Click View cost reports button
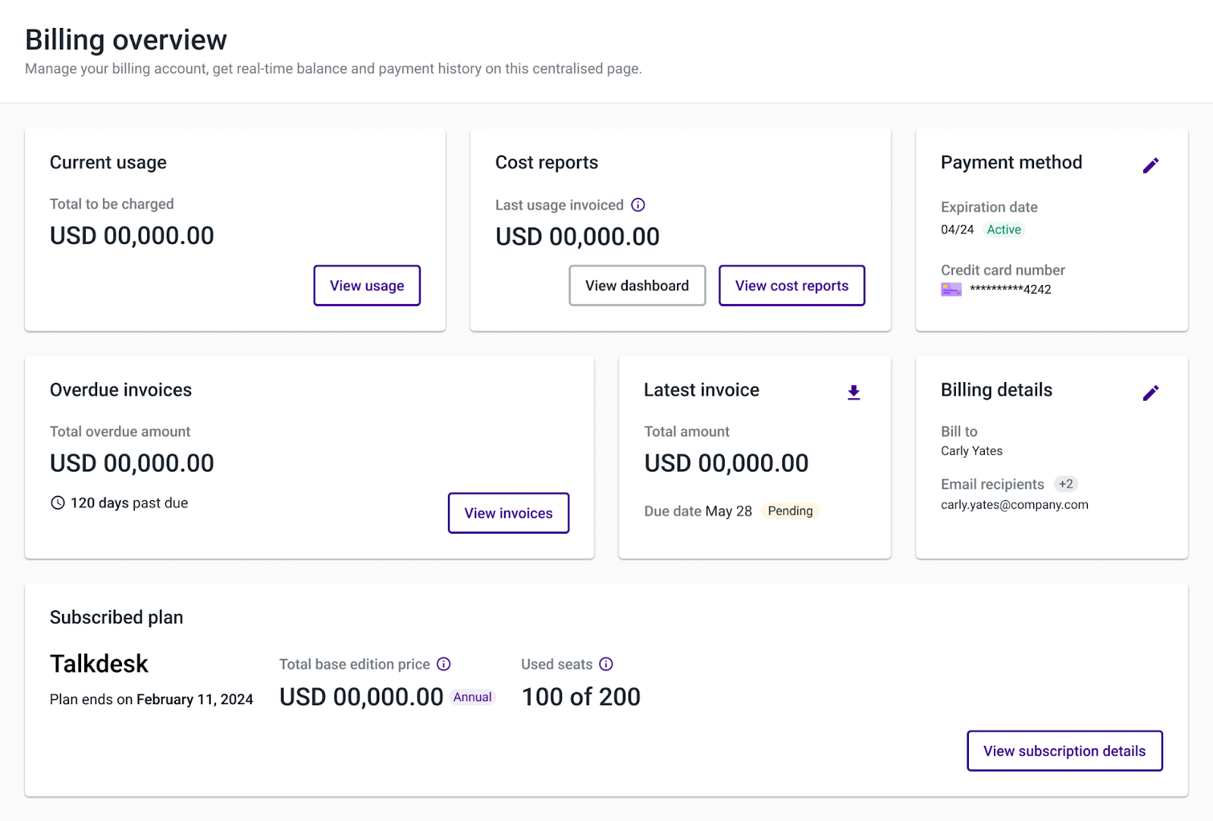This screenshot has width=1213, height=821. coord(792,286)
